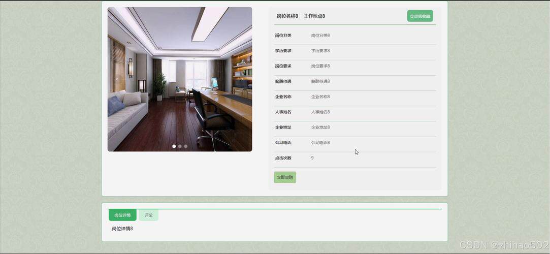
Task: Click the value 企业名称8
Action: (320, 97)
